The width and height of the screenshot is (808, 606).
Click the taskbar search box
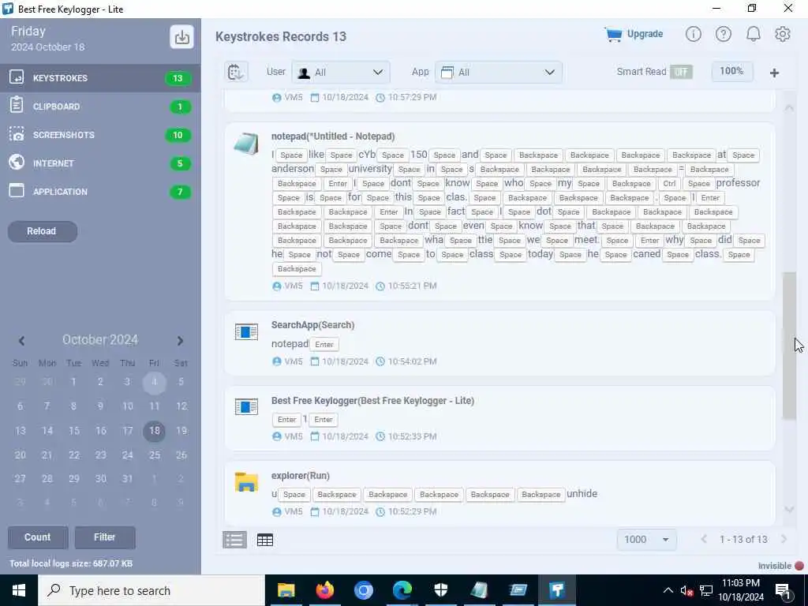pos(151,590)
